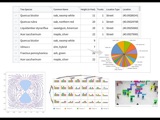Select the height value 11 cell

click(89, 15)
